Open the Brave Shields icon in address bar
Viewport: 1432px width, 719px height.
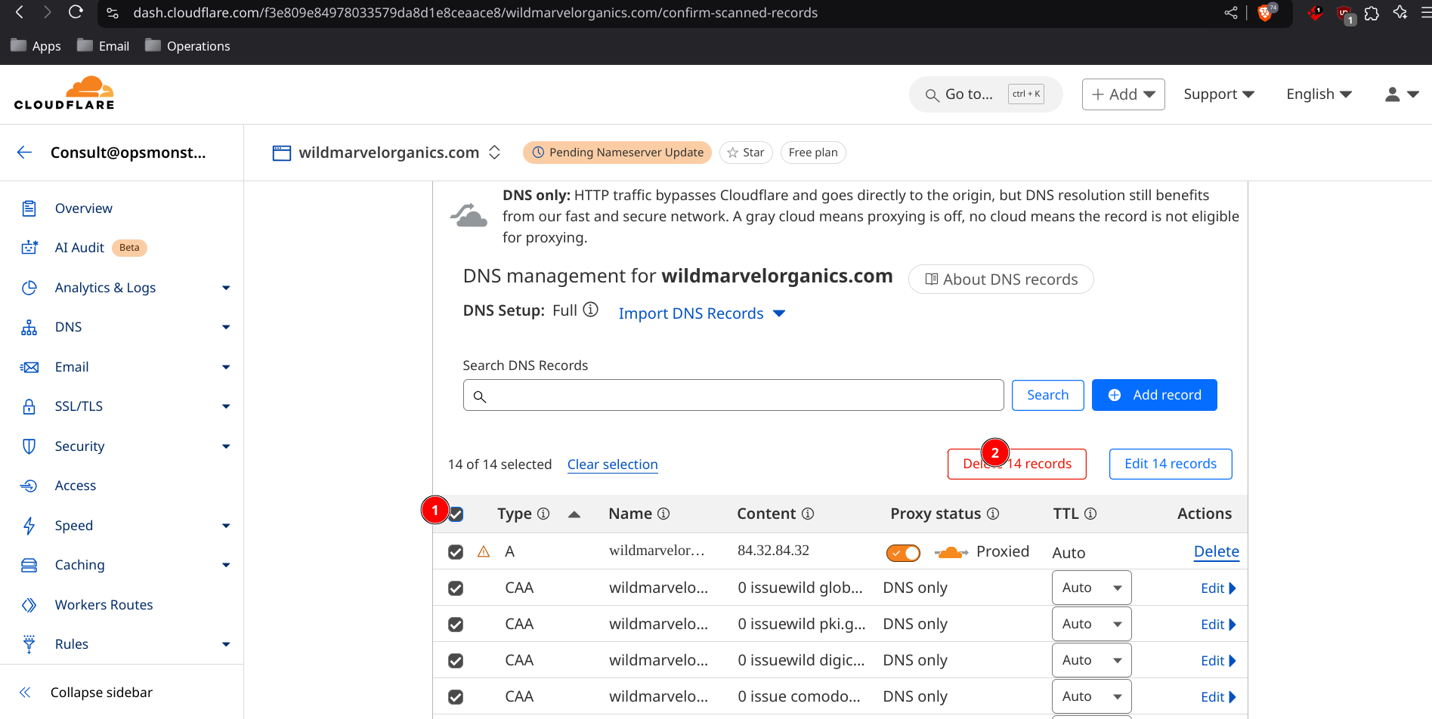[1265, 13]
